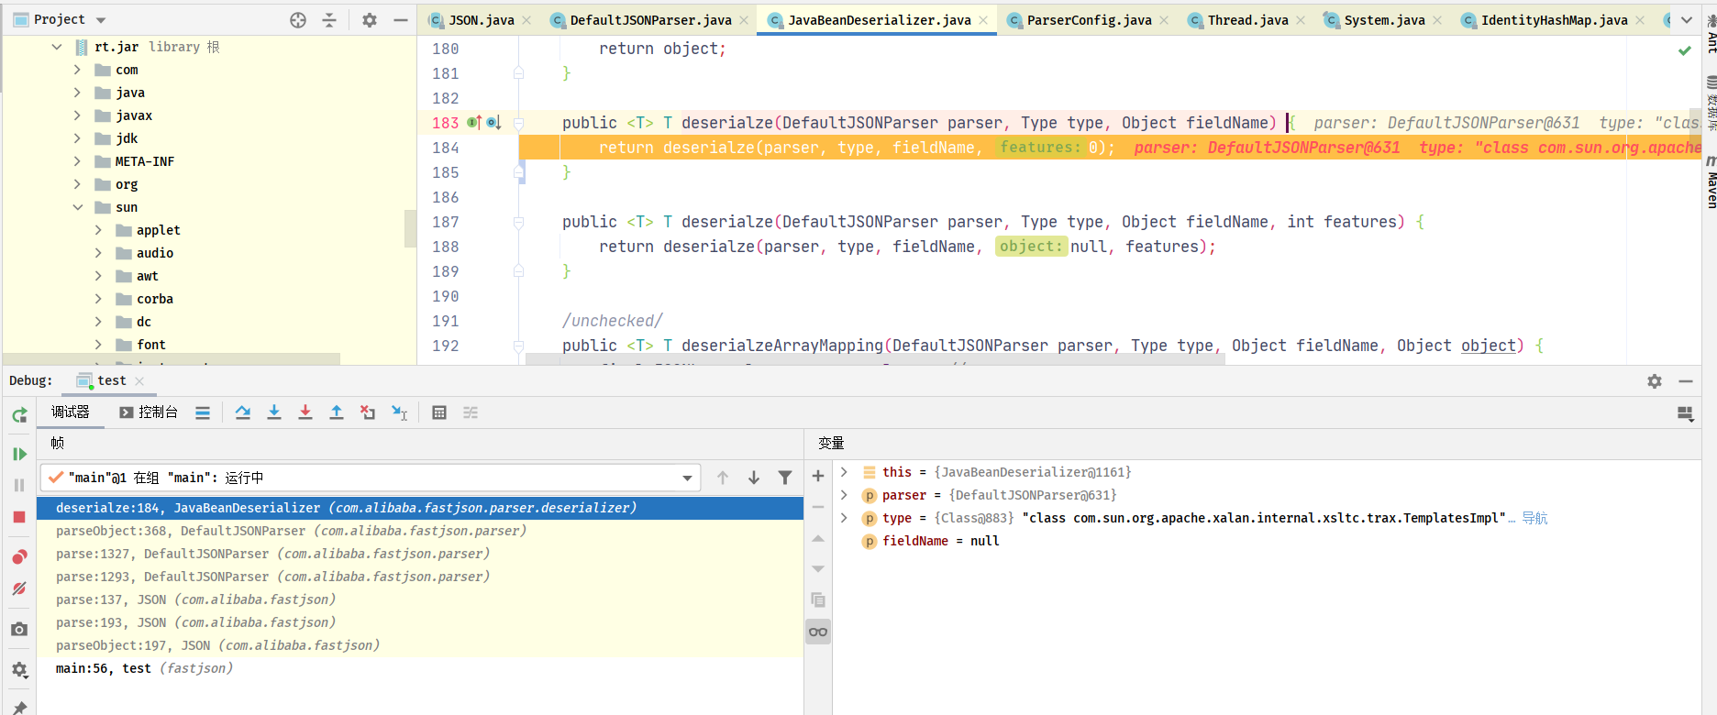Show hidden editor tabs dropdown
This screenshot has height=715, width=1717.
click(x=1687, y=20)
